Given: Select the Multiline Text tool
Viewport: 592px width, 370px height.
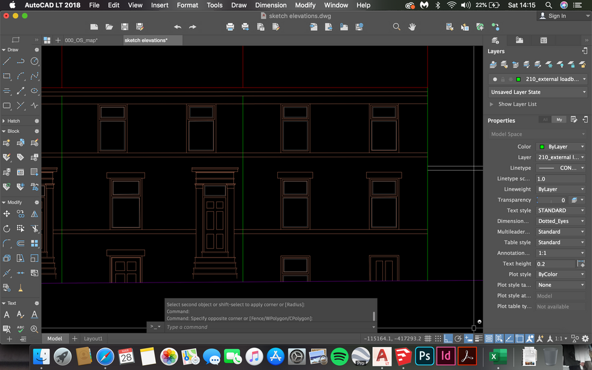Looking at the screenshot, I should tap(7, 314).
